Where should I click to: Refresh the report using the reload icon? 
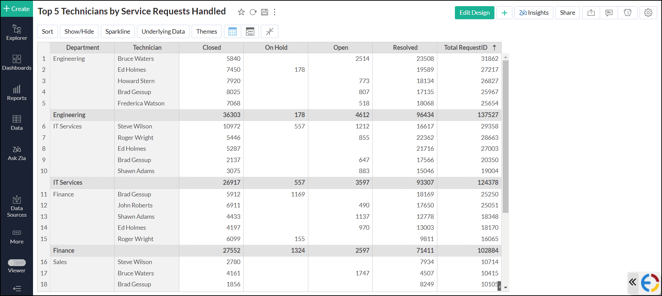[253, 12]
